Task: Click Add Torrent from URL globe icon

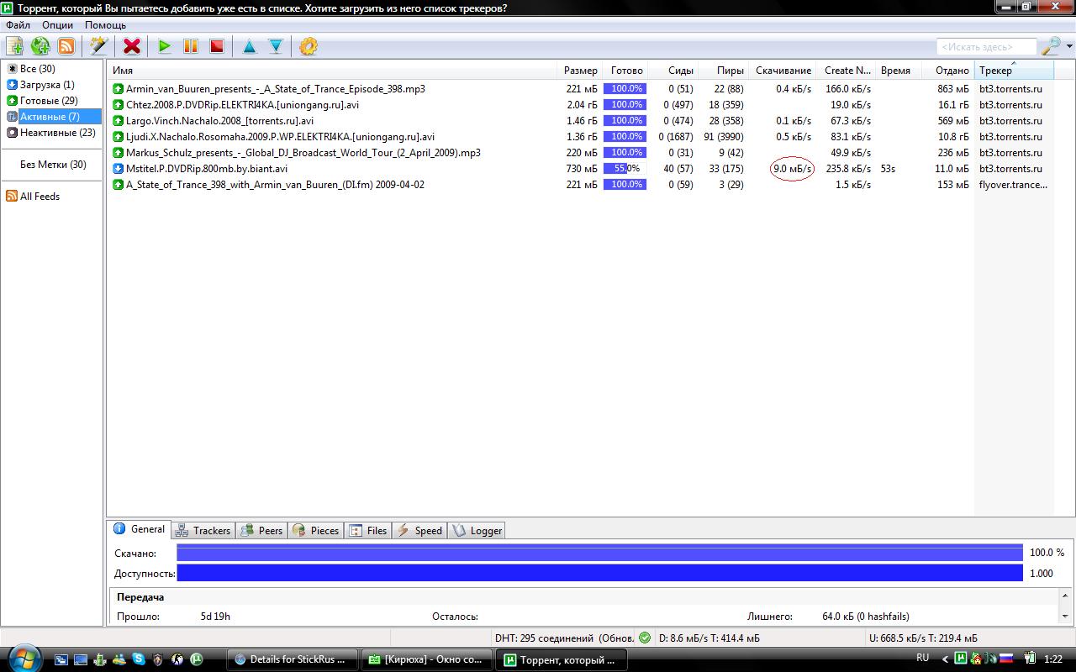Action: click(x=40, y=46)
